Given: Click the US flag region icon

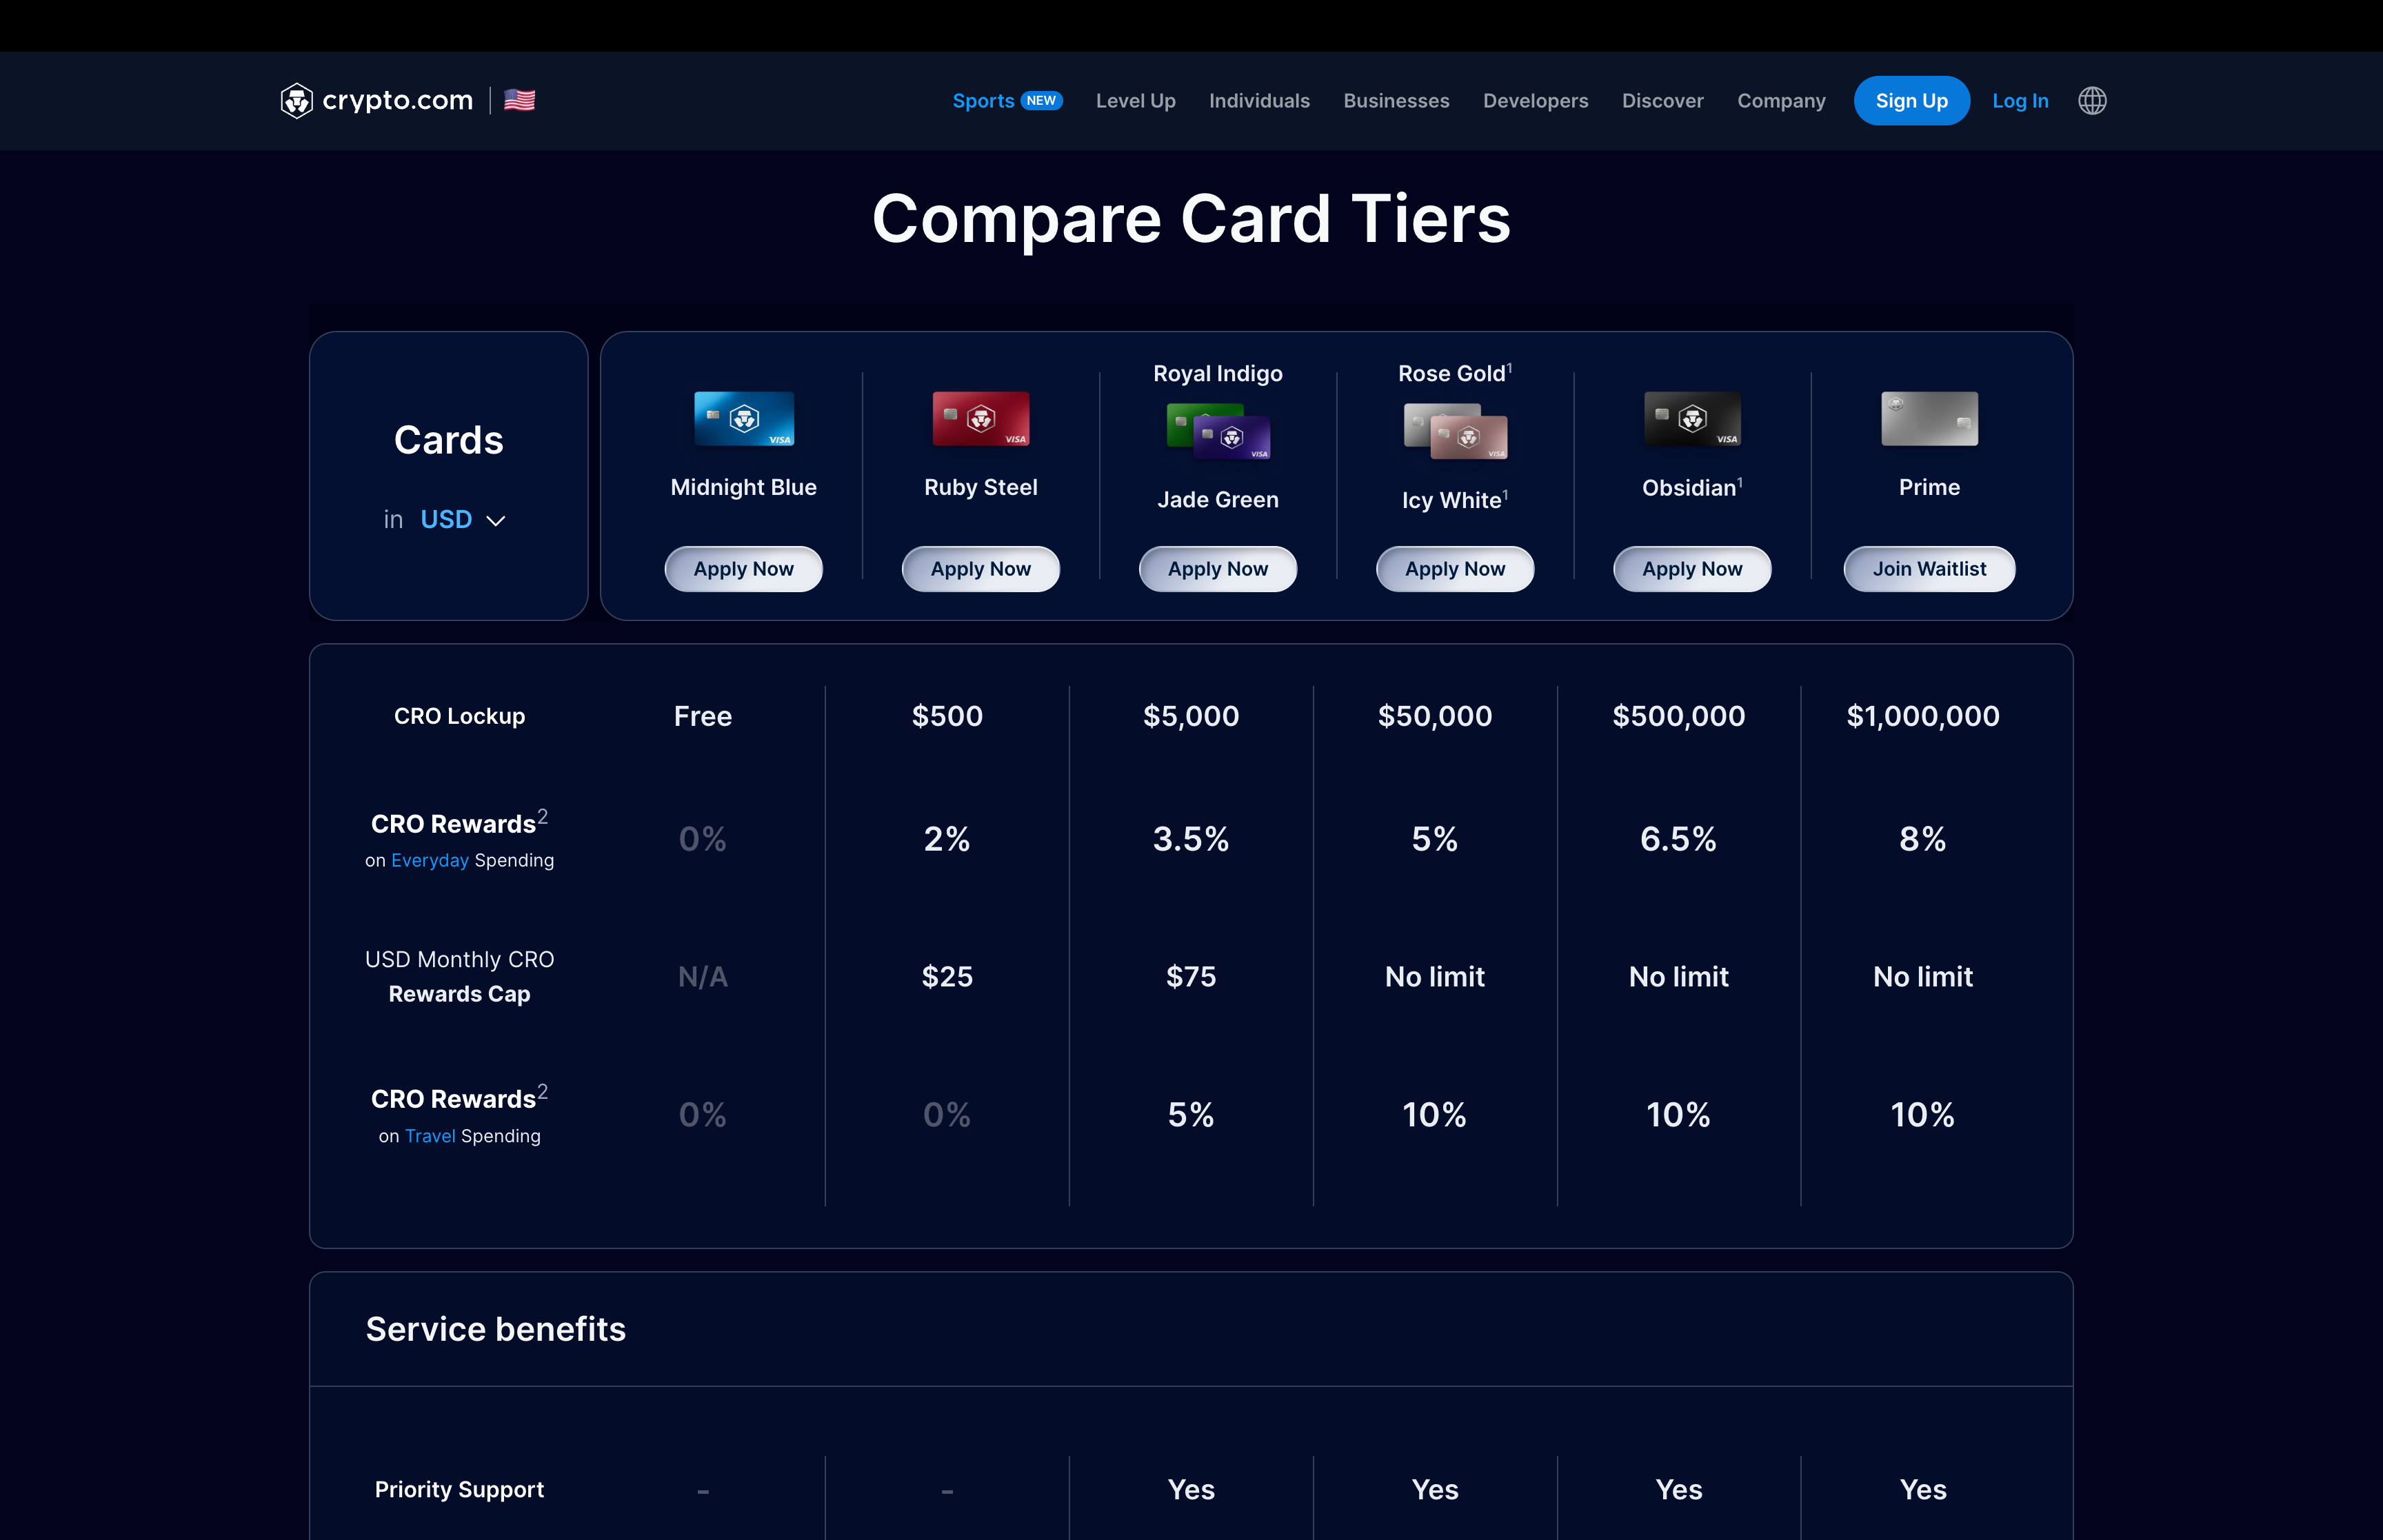Looking at the screenshot, I should coord(519,100).
